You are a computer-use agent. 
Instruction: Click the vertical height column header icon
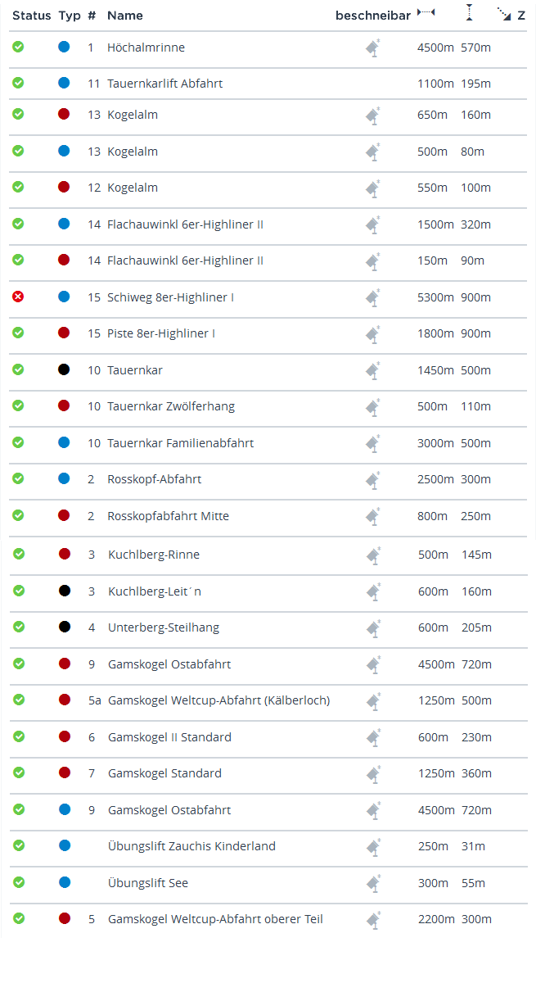coord(469,13)
